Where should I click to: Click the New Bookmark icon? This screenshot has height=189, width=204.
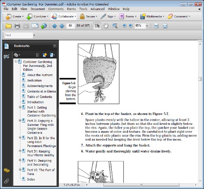pyautogui.click(x=45, y=55)
